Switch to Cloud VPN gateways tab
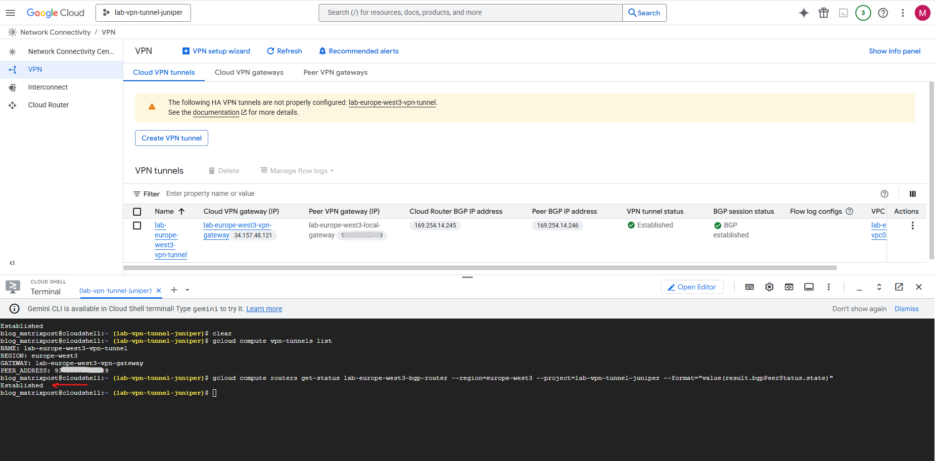This screenshot has height=461, width=936. pyautogui.click(x=249, y=72)
